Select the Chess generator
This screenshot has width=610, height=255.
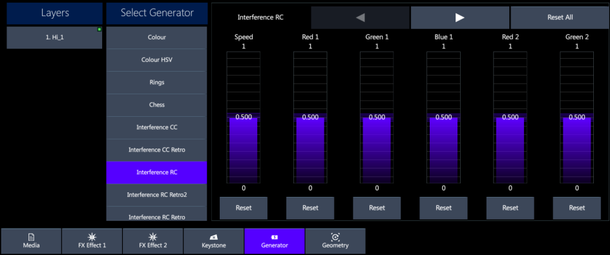coord(157,105)
